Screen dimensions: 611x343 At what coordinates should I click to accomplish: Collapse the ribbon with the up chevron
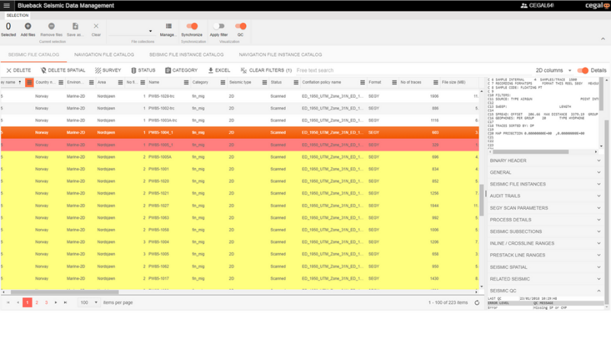tap(603, 39)
